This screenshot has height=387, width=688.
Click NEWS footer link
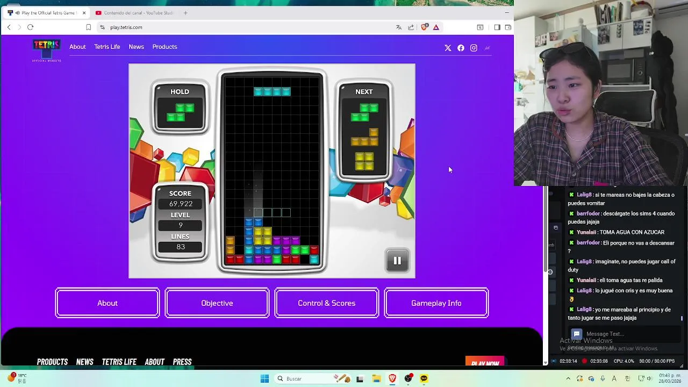[84, 362]
